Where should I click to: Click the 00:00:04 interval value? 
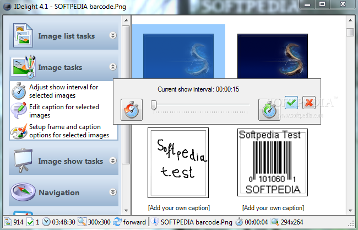(256, 222)
